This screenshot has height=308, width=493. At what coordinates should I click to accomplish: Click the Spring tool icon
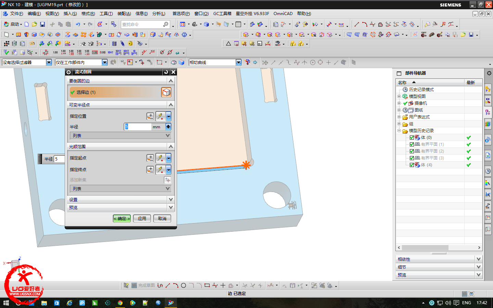pos(122,43)
